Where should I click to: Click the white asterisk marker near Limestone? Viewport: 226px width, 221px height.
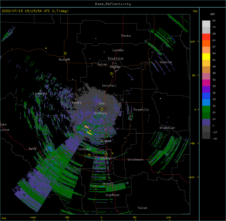click(x=40, y=91)
